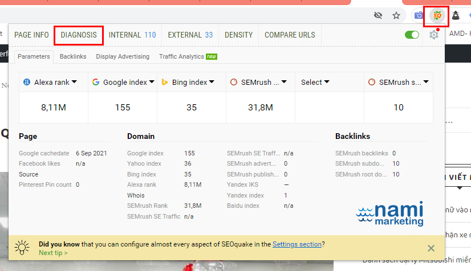Image resolution: width=471 pixels, height=271 pixels.
Task: Click the Baidu index label
Action: [243, 206]
